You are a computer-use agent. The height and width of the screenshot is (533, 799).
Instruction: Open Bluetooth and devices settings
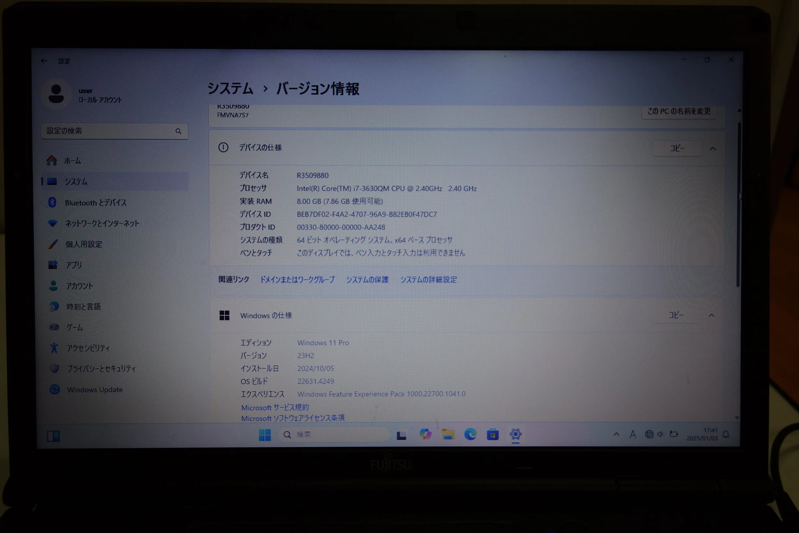click(96, 203)
